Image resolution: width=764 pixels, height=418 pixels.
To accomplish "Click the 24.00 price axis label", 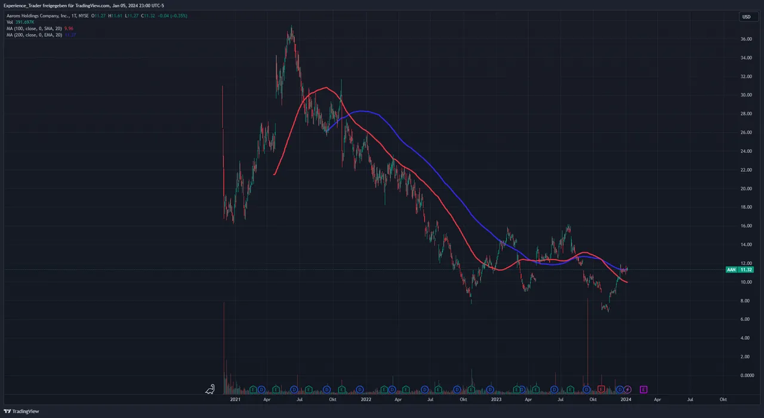I will coord(745,151).
